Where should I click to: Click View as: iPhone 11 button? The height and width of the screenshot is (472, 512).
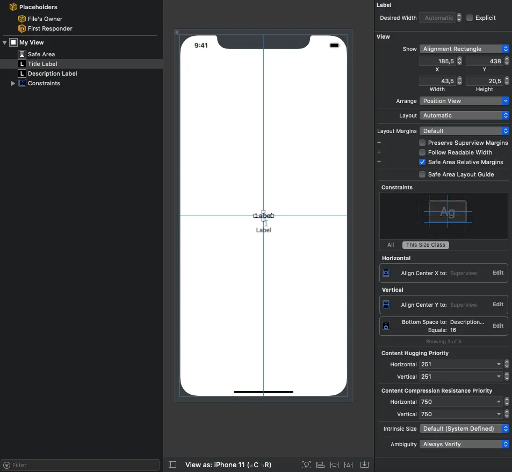point(228,464)
